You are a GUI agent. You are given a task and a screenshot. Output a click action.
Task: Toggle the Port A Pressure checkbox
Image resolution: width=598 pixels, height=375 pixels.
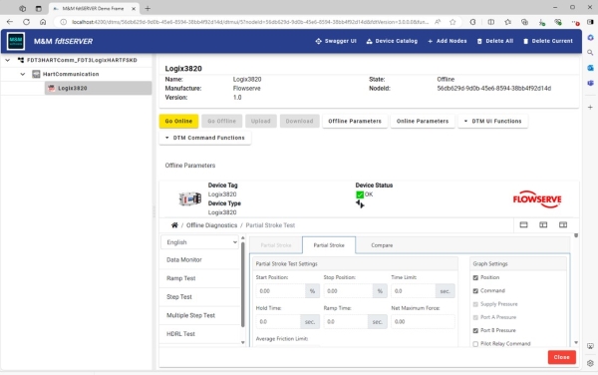point(475,317)
